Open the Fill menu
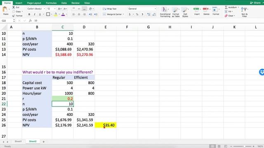 click(x=229, y=12)
